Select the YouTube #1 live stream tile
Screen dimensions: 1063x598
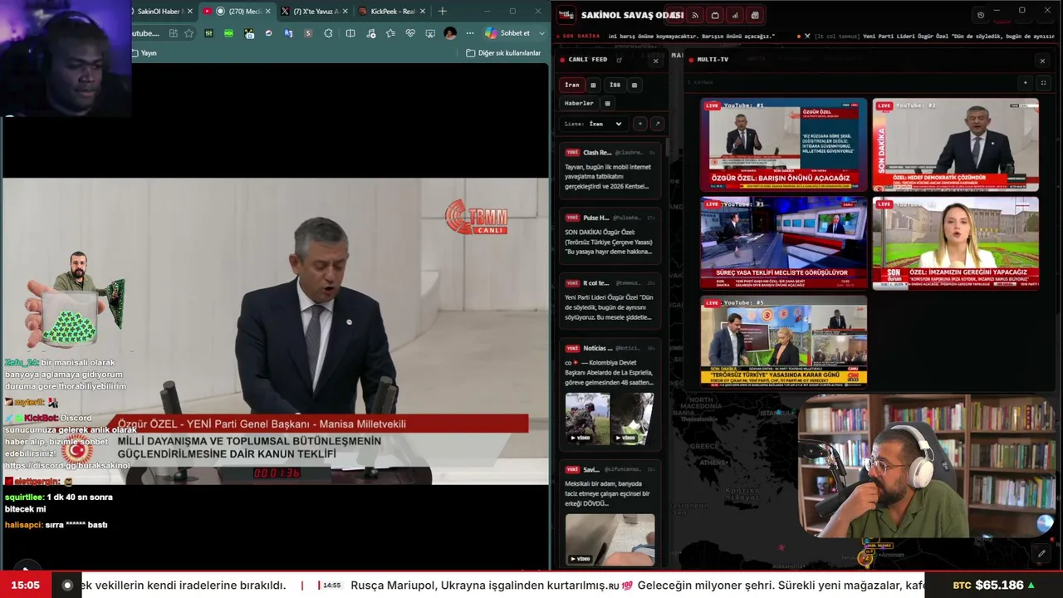click(783, 145)
